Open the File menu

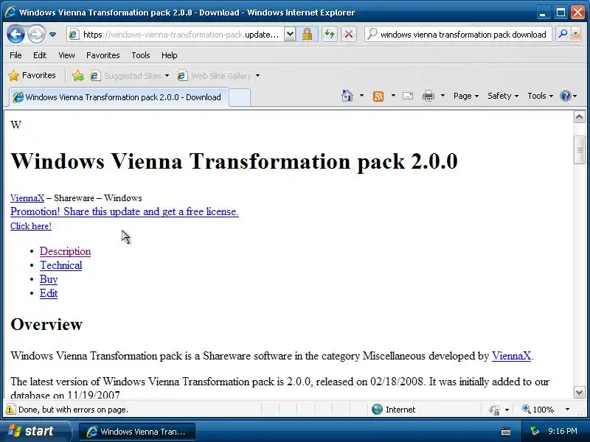pyautogui.click(x=15, y=55)
